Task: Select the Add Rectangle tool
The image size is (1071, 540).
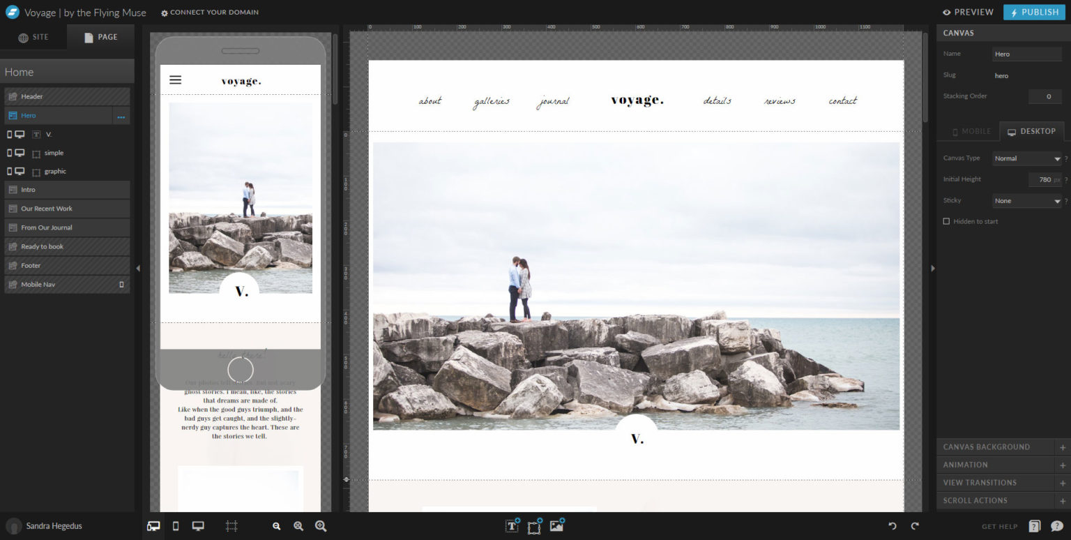Action: (x=533, y=526)
